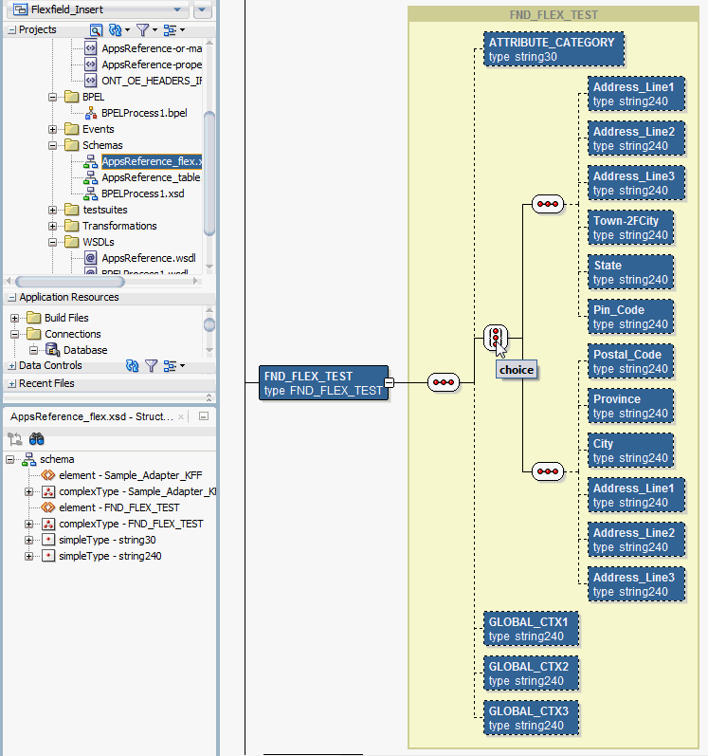Click the Projects refresh icon

(x=115, y=30)
